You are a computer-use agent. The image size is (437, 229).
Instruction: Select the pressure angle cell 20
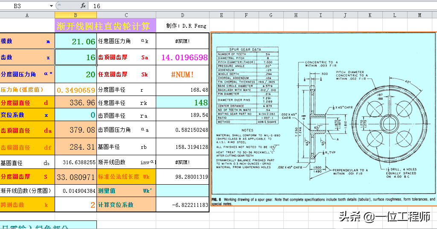click(76, 74)
